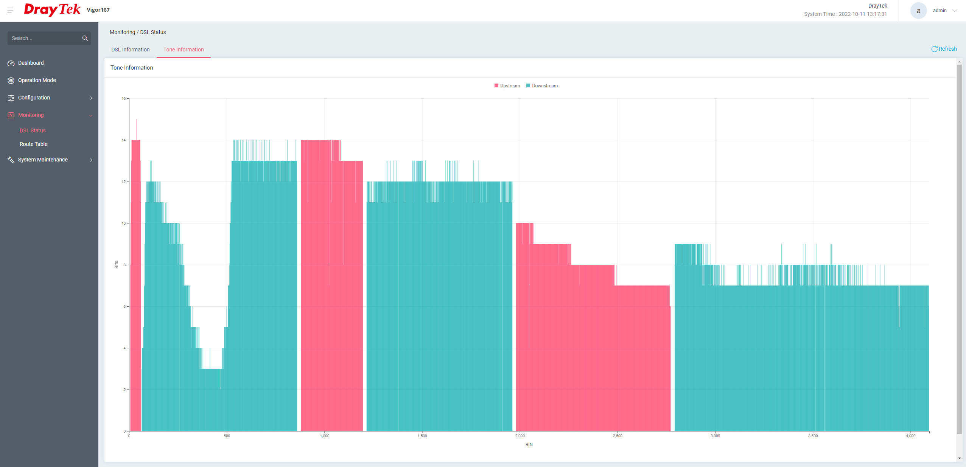
Task: Click the hamburger menu collapse icon
Action: (x=10, y=10)
